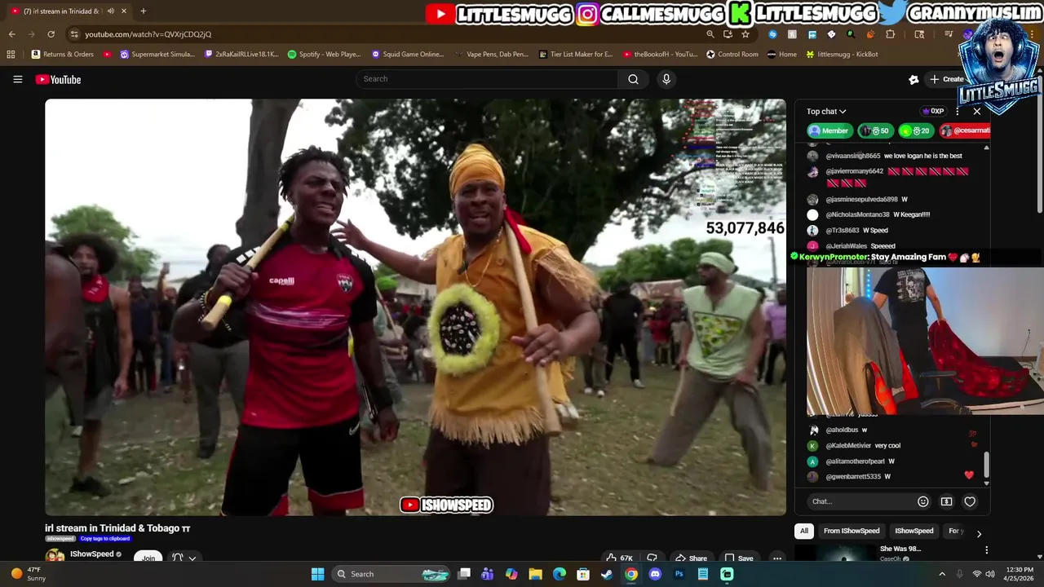Open the littlesmugg - KickBot bookmark
This screenshot has width=1044, height=587.
842,55
